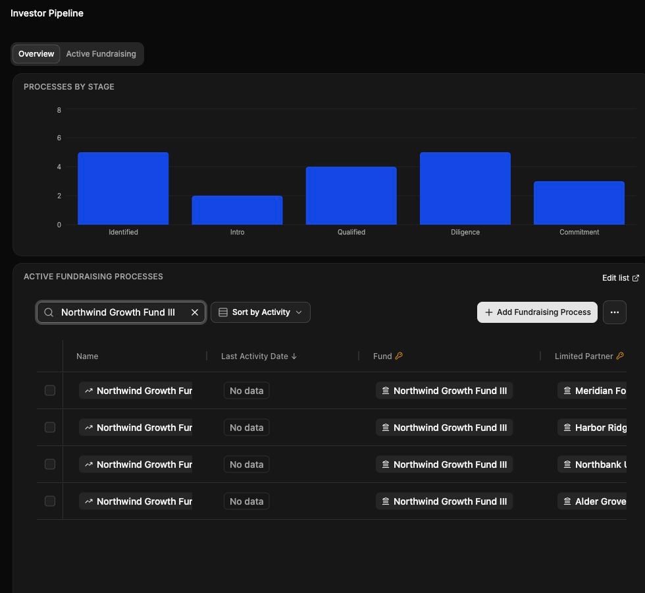Click the Name column header
Image resolution: width=645 pixels, height=593 pixels.
point(87,356)
